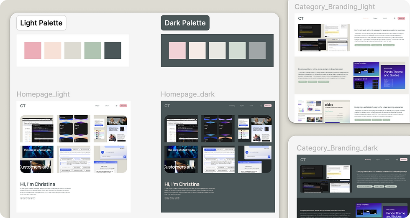Open Customer Notification Center thumbnail in Homepage_dark
Screen dimensions: 410x218
(181, 129)
